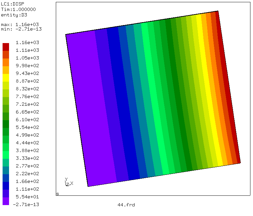This screenshot has width=253, height=216.
Task: Click legend value 9.43e+02
Action: point(27,73)
